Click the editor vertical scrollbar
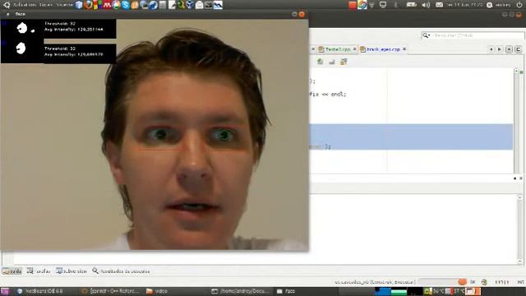This screenshot has height=296, width=526. coord(516,121)
